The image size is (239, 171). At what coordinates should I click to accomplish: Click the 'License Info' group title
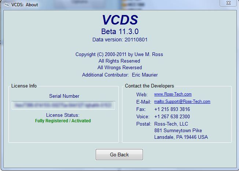(x=24, y=86)
